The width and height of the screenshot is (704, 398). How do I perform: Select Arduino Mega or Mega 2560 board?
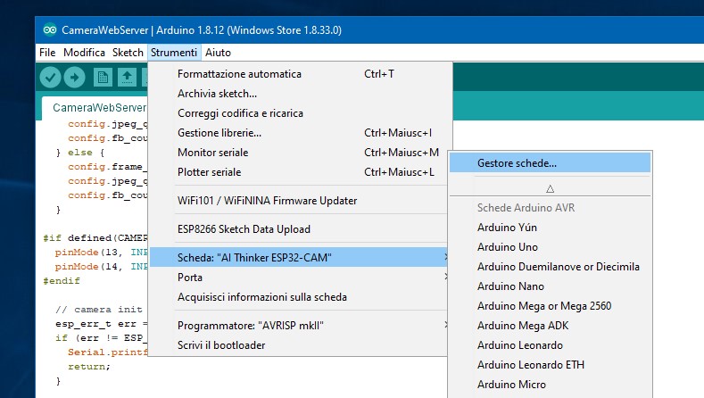coord(550,306)
